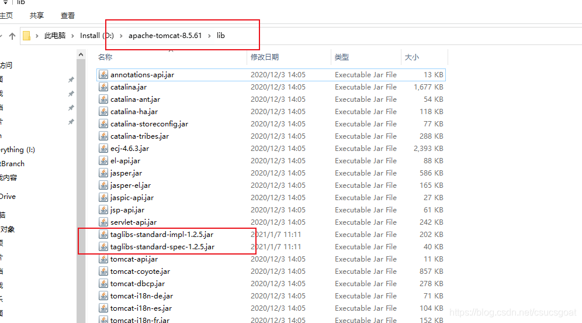The height and width of the screenshot is (323, 582).
Task: Open the 共享 ribbon tab
Action: [x=37, y=16]
